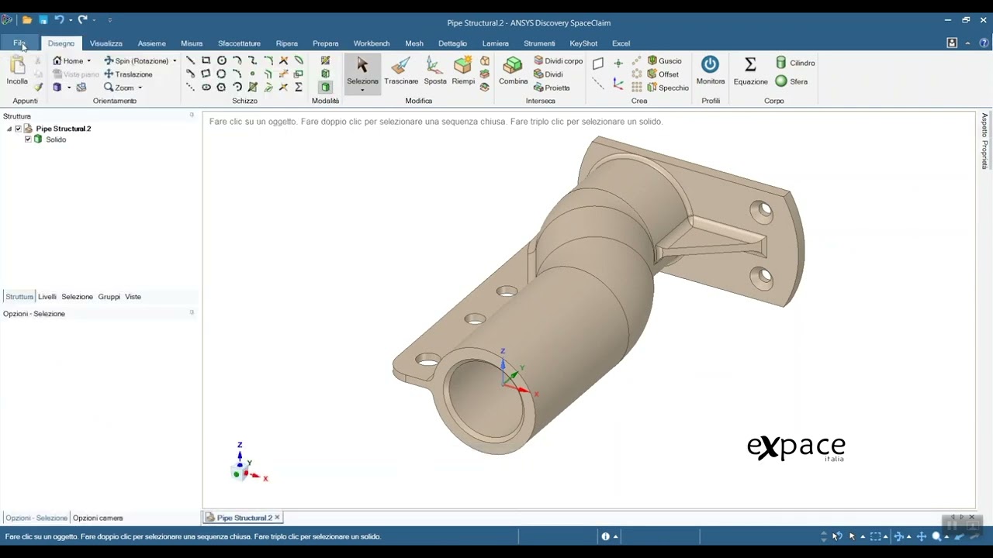Select the Guscio (Shell) tool
Image resolution: width=993 pixels, height=558 pixels.
pyautogui.click(x=665, y=60)
